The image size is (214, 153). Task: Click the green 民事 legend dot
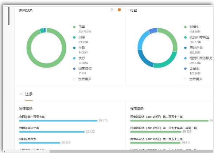pos(74,27)
